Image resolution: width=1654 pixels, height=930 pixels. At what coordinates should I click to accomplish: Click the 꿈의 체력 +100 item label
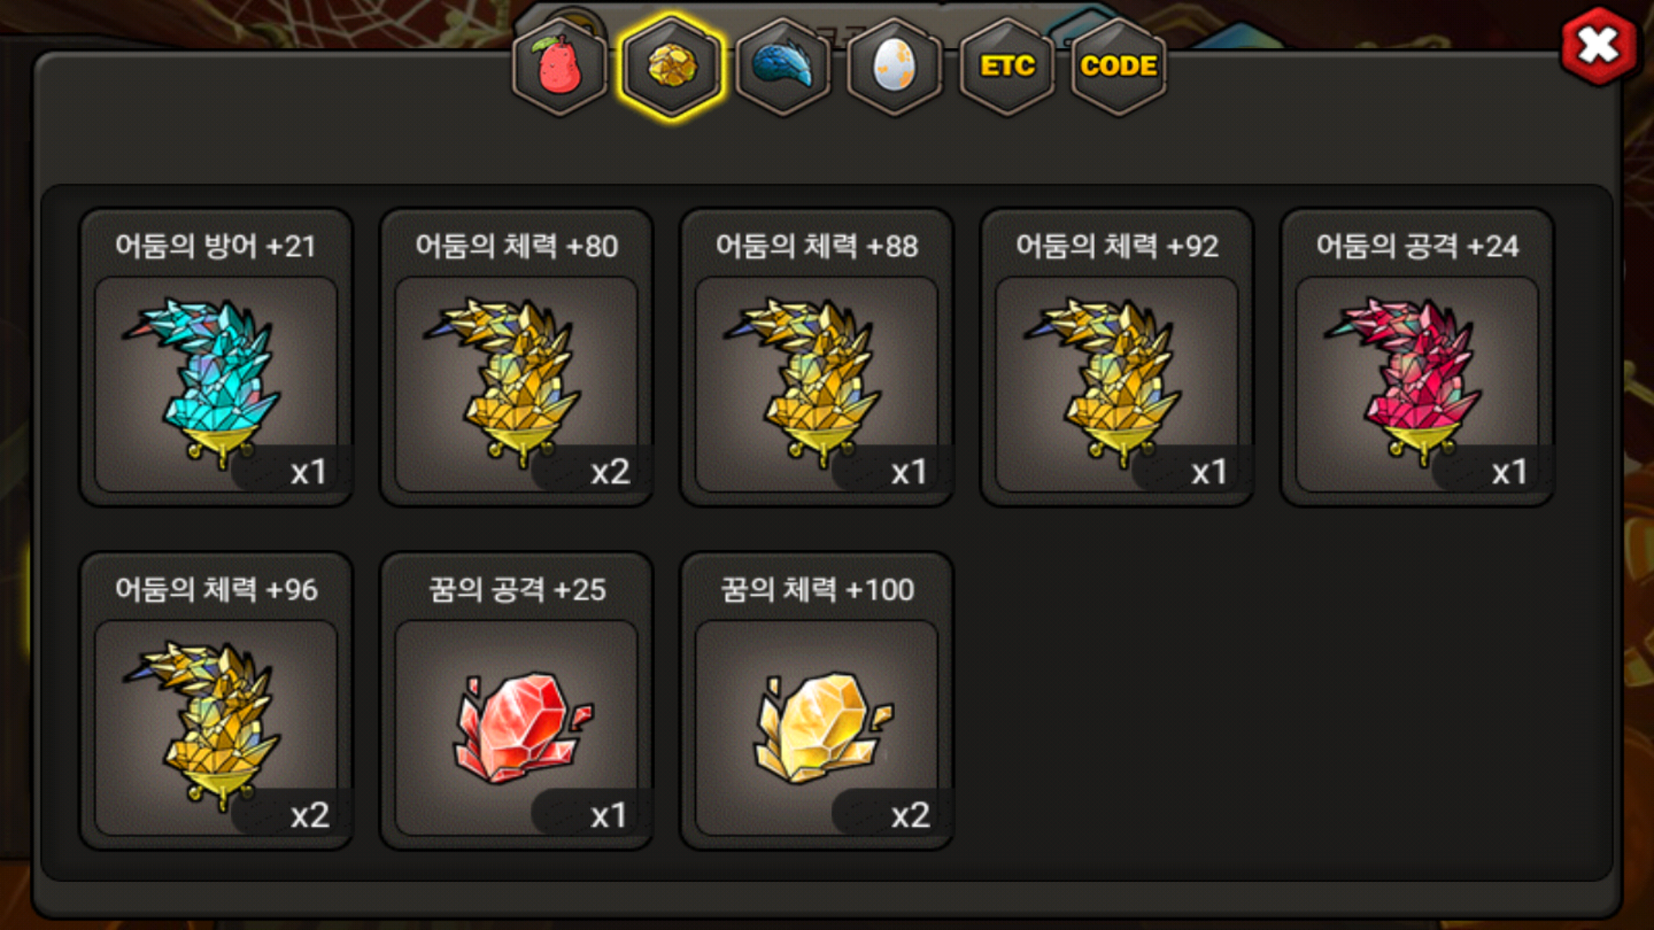coord(817,590)
